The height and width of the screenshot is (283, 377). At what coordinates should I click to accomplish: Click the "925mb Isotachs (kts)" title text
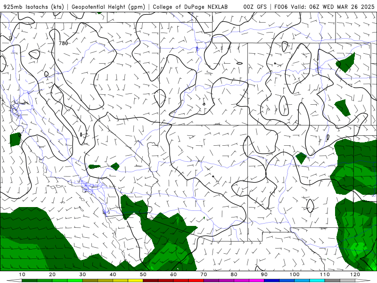pos(34,7)
